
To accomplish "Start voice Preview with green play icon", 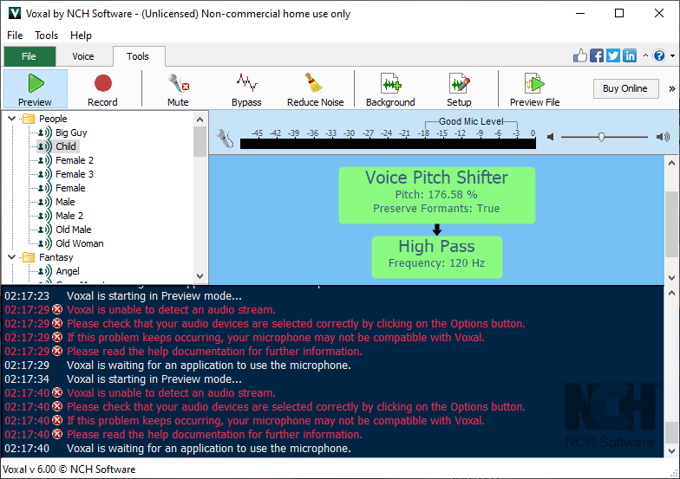I will (35, 88).
